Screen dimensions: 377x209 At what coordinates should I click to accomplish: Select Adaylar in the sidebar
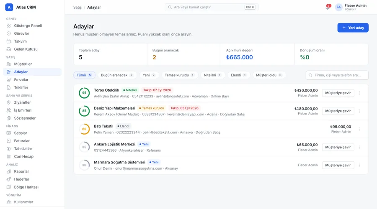(x=32, y=72)
